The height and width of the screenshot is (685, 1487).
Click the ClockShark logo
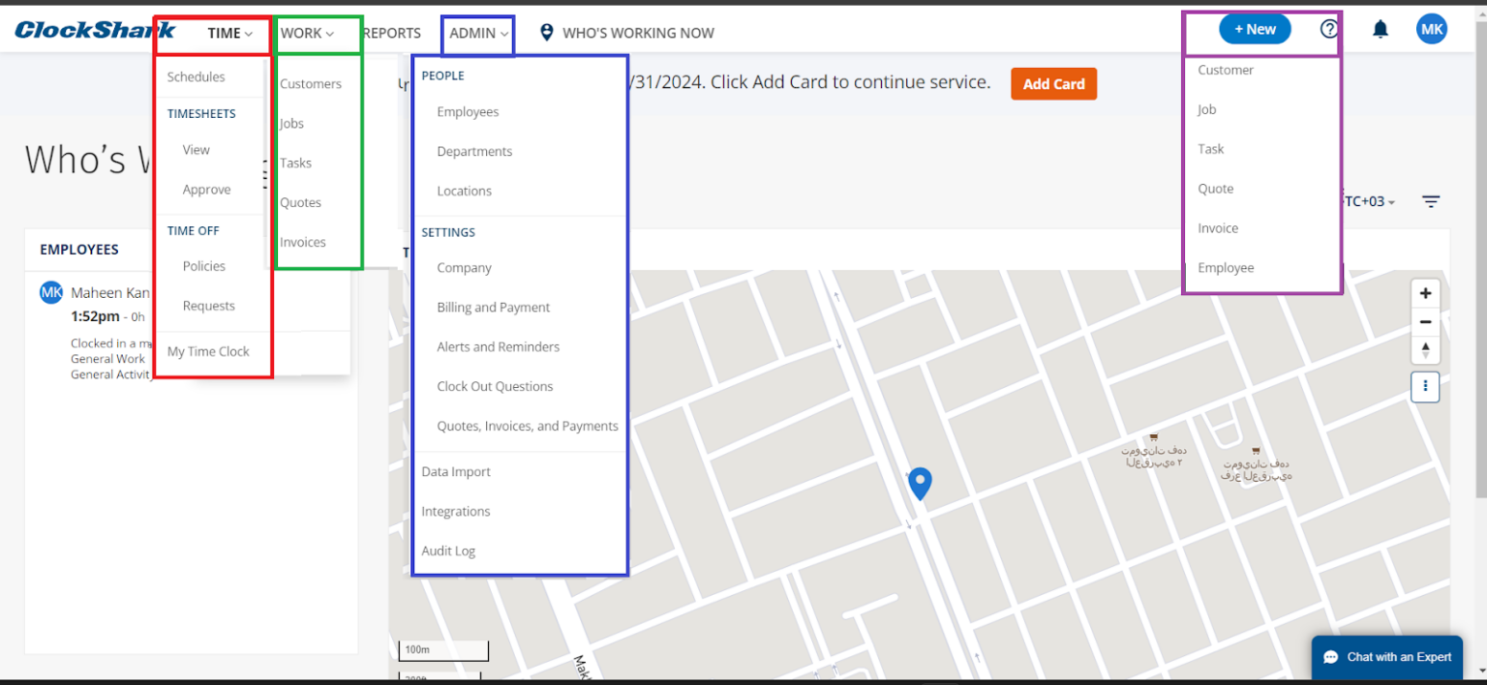click(94, 30)
